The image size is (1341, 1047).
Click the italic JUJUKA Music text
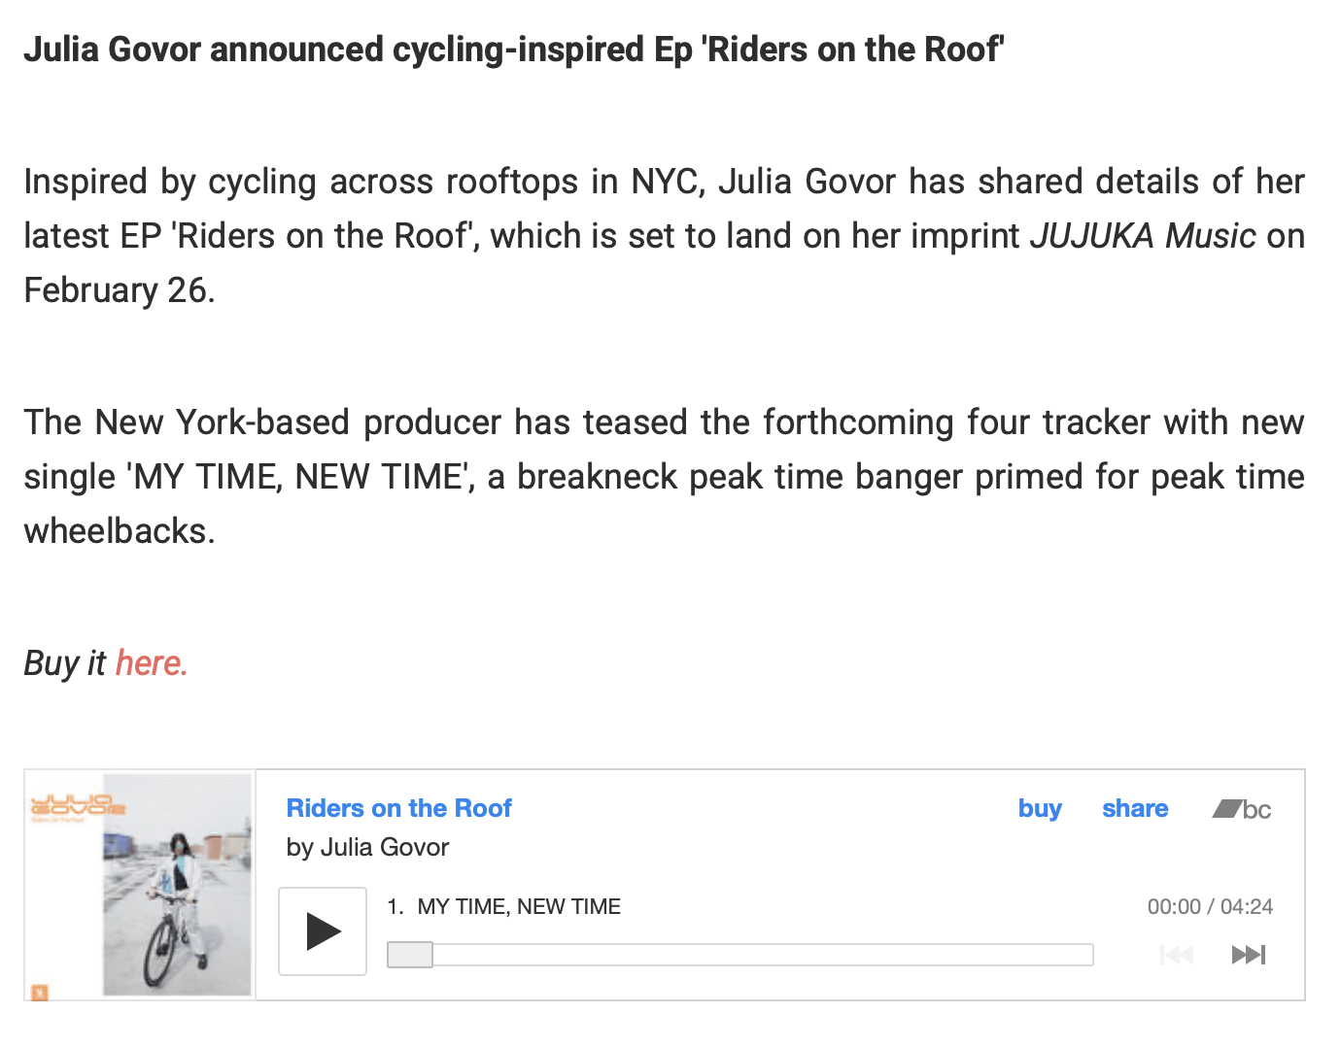[1143, 236]
